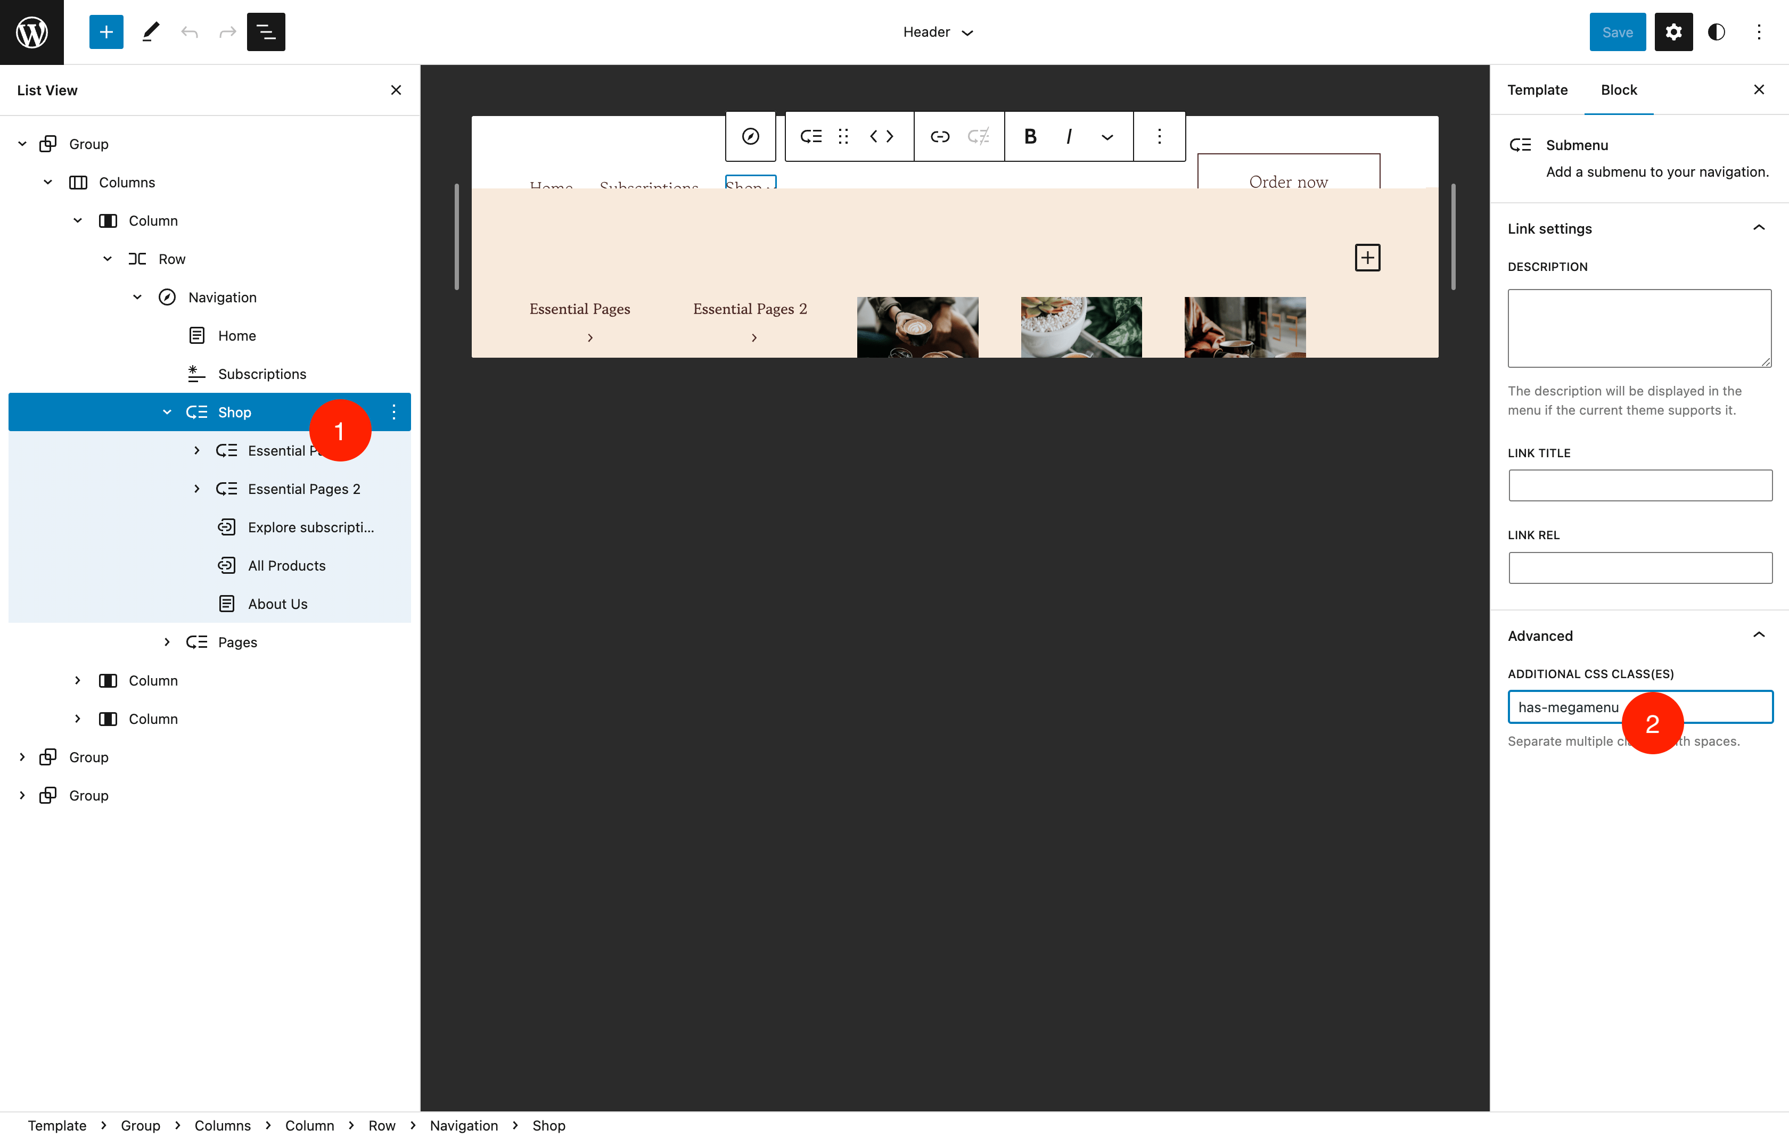The width and height of the screenshot is (1789, 1138).
Task: Toggle the Settings sidebar gear
Action: 1674,32
